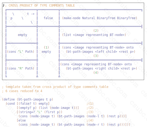The width and height of the screenshot is (147, 127).
Task: Click the '[(string=? "L" (first p))' clause
Action: coord(39,112)
